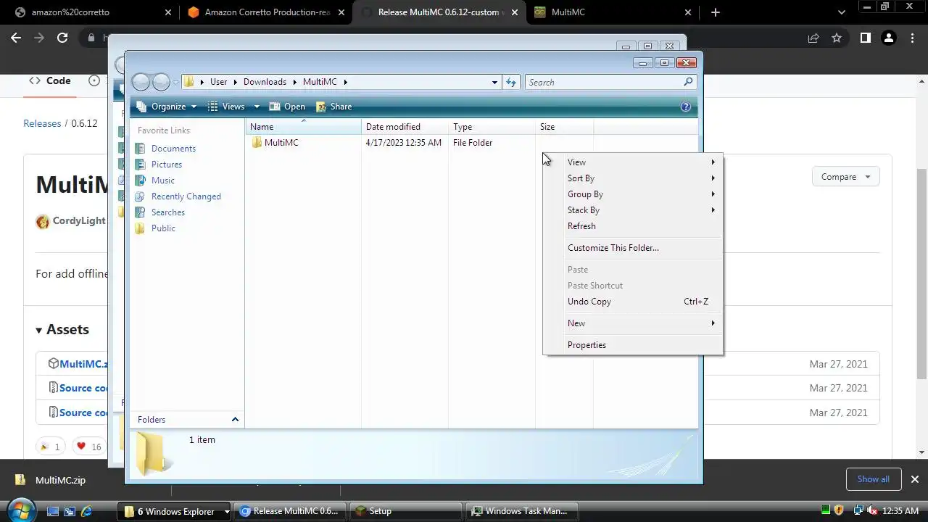Click the share page icon in Chrome
Screen dimensions: 928x522
tap(813, 38)
